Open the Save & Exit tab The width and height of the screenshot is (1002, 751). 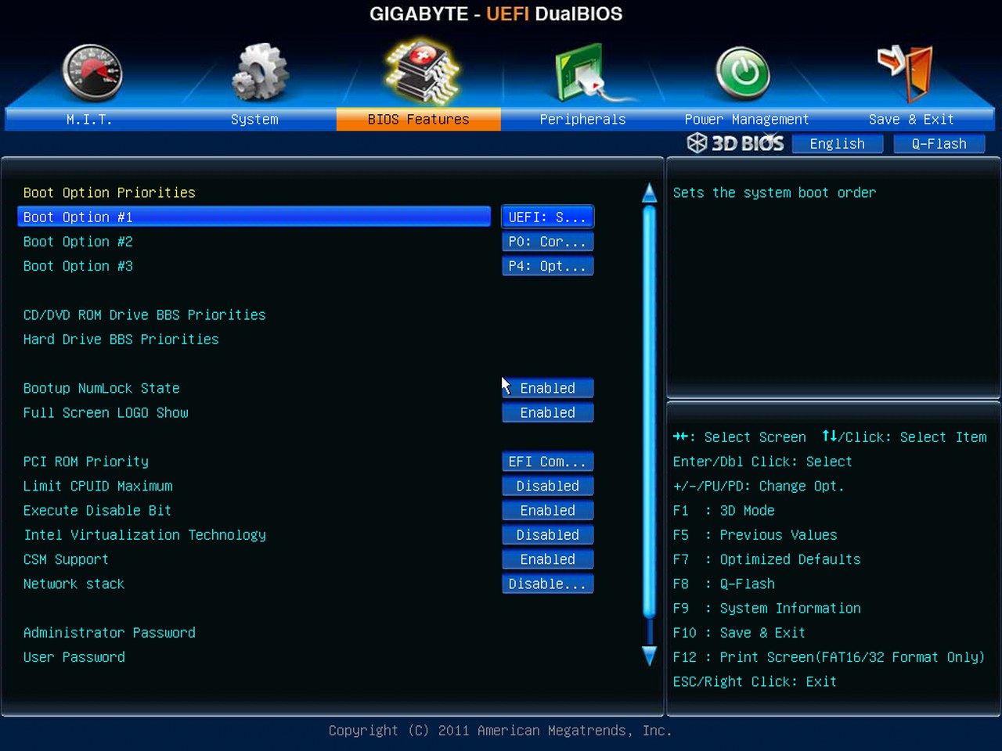911,120
